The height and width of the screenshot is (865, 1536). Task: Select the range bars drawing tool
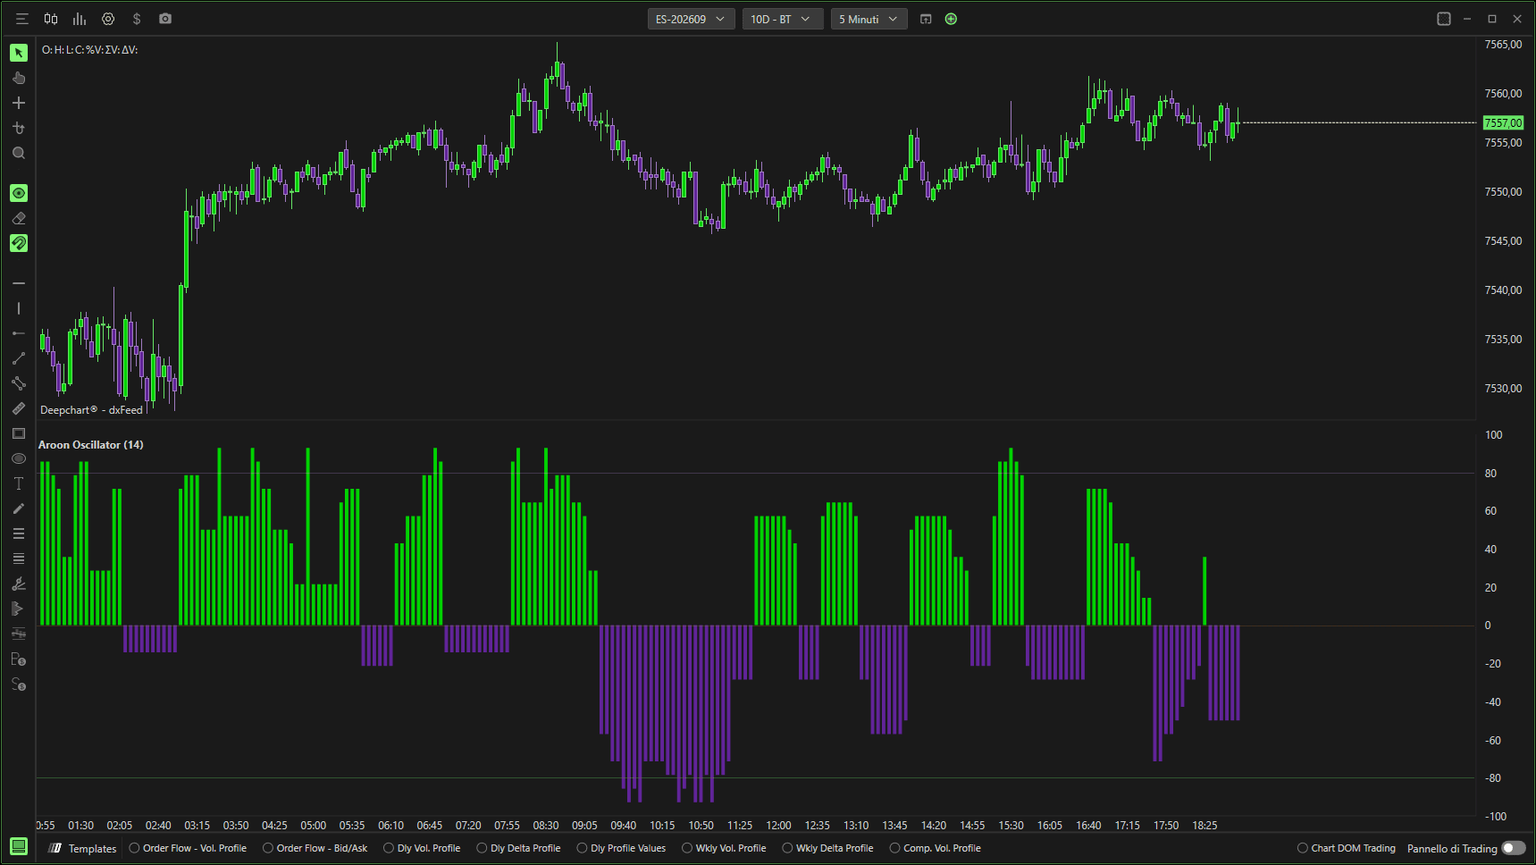(19, 634)
